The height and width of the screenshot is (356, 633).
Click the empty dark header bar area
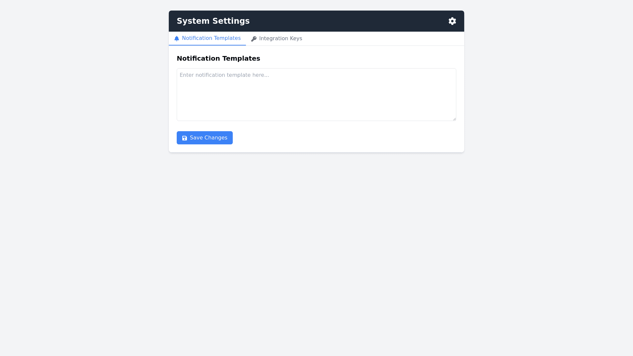pos(346,21)
